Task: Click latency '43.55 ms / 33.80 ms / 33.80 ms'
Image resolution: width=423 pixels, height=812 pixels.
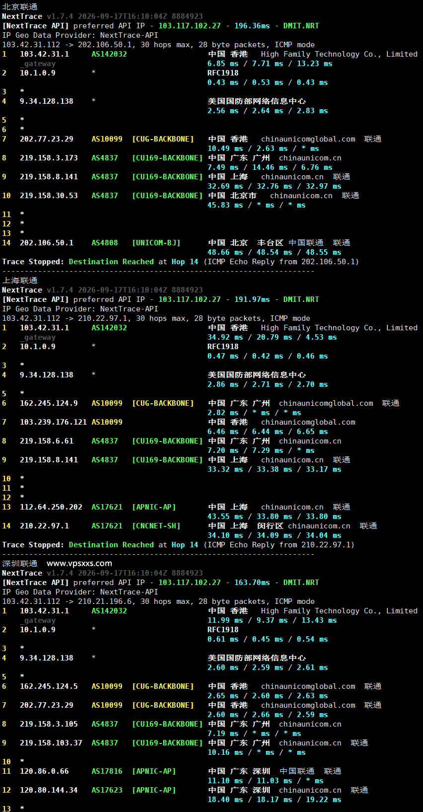Action: tap(275, 517)
